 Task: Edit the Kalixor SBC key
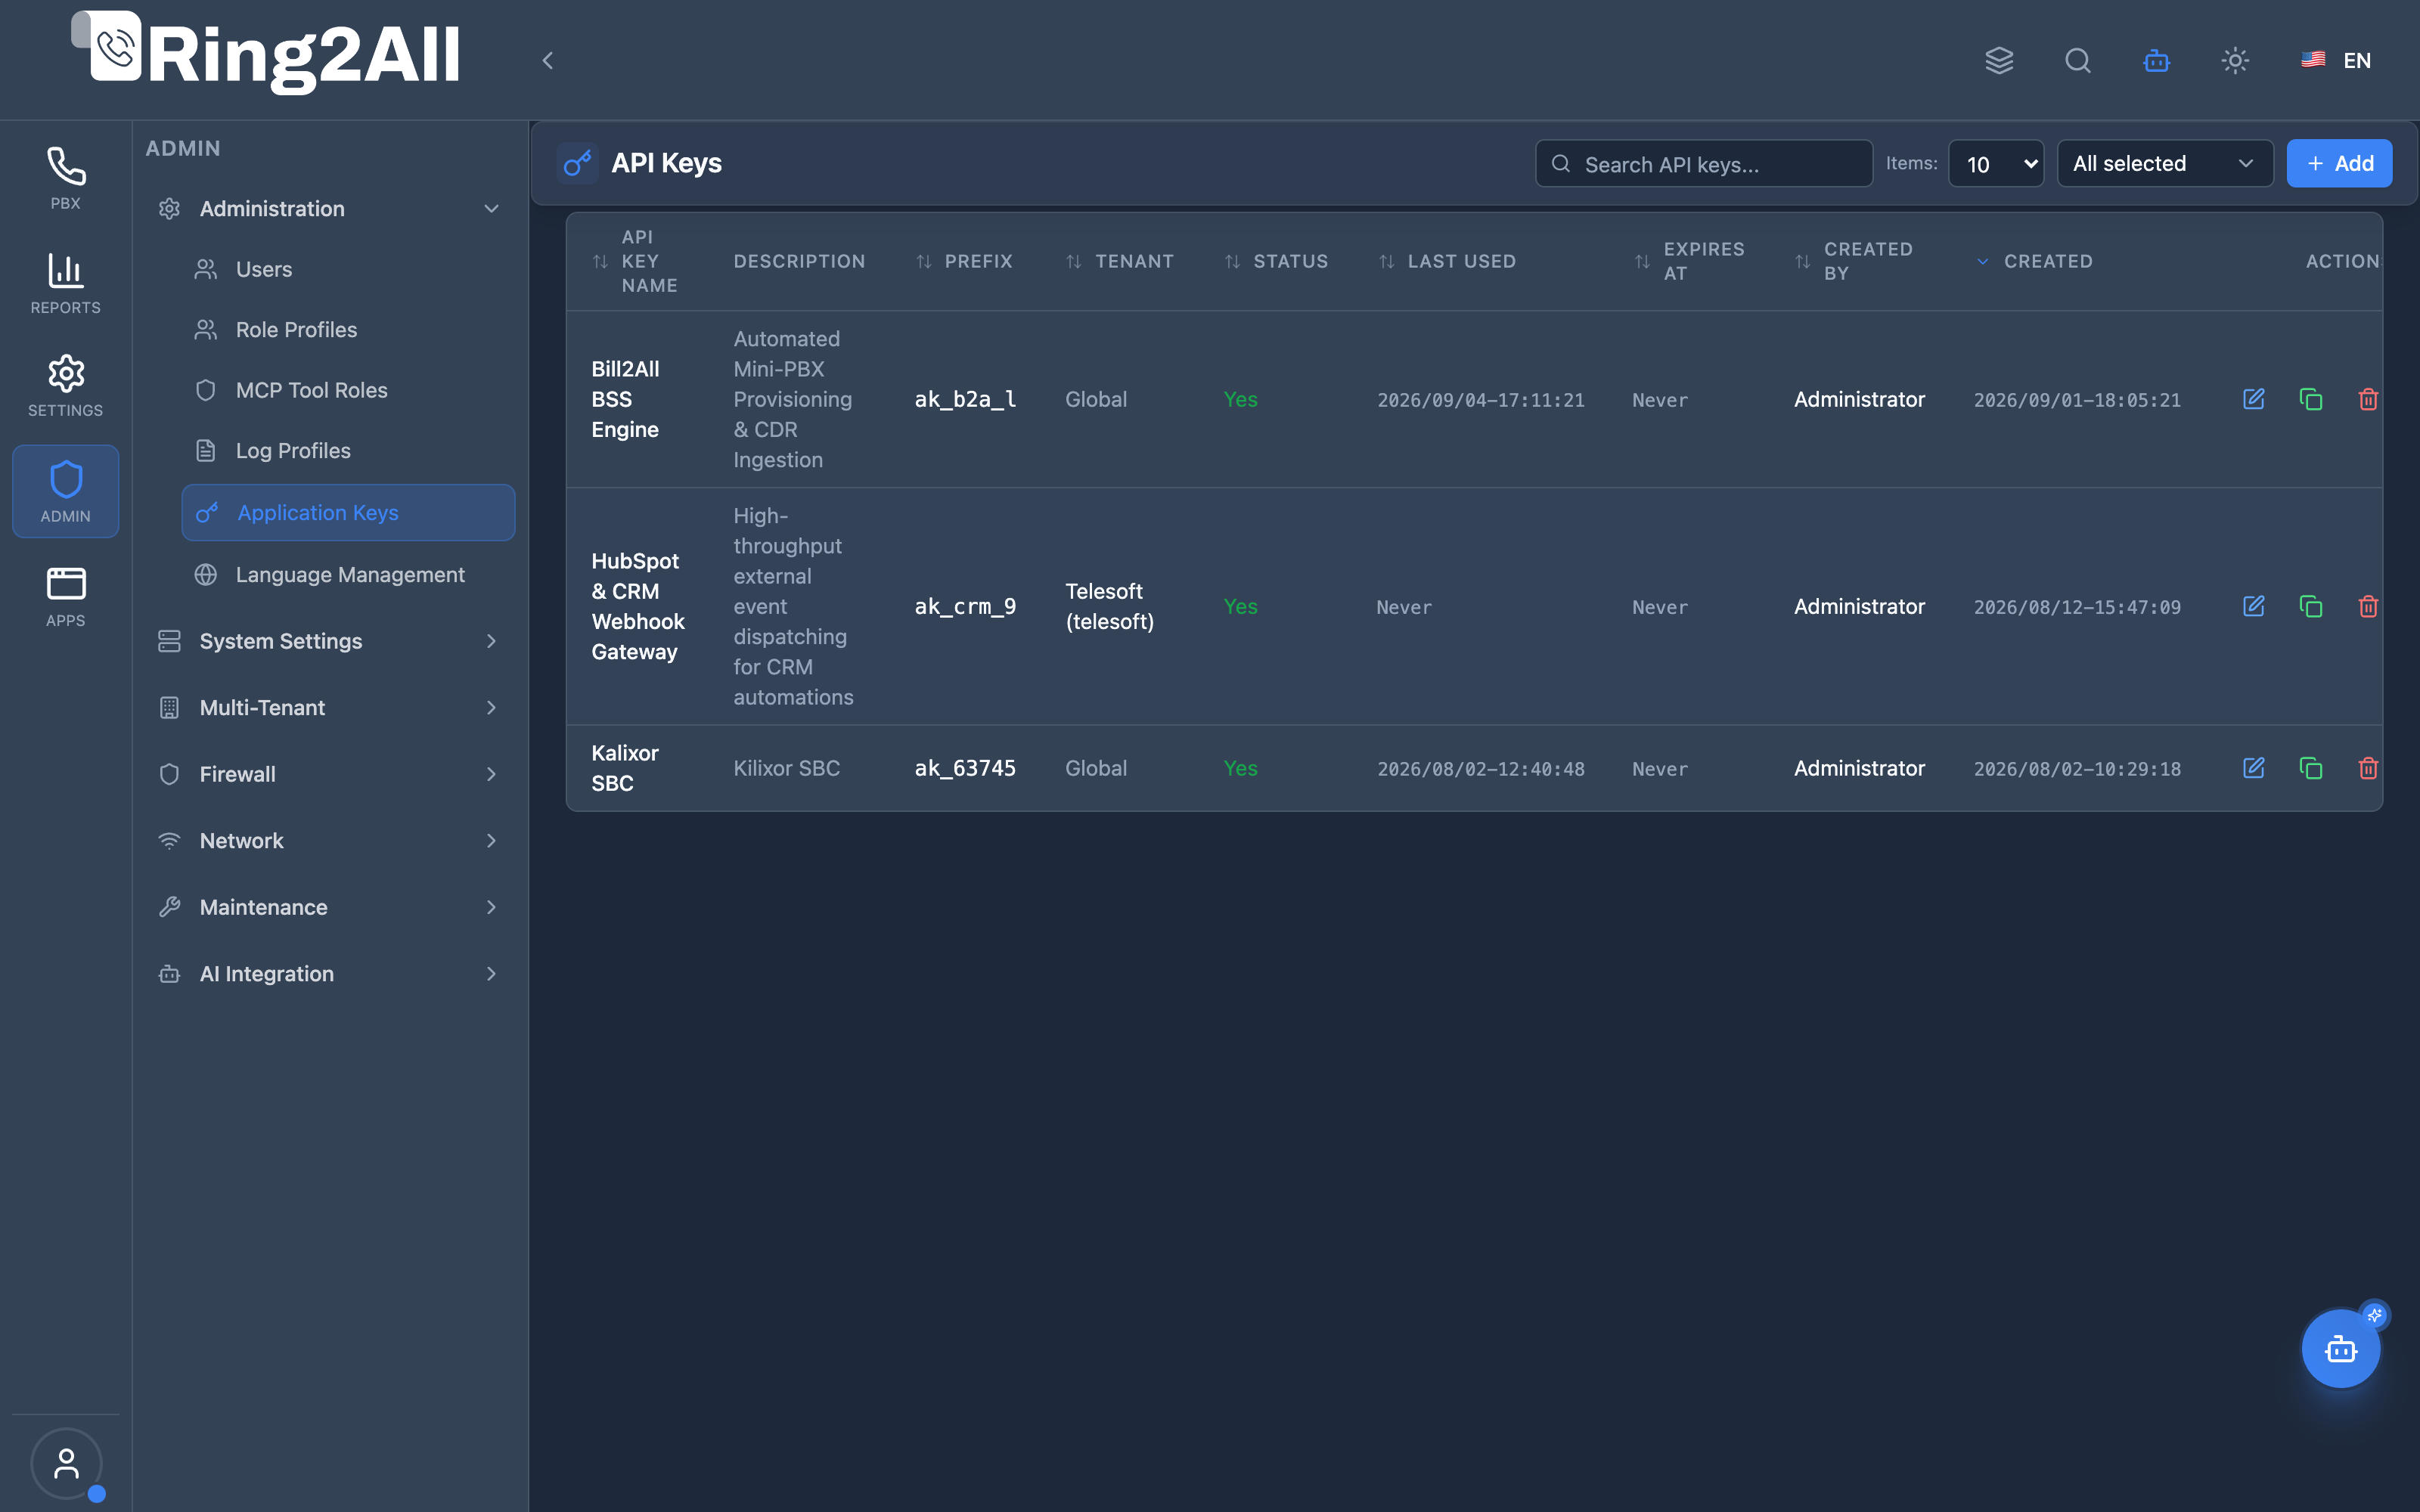2253,768
